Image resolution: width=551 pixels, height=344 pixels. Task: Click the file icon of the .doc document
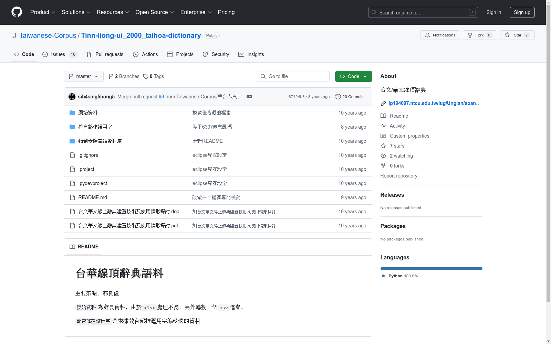pyautogui.click(x=72, y=212)
